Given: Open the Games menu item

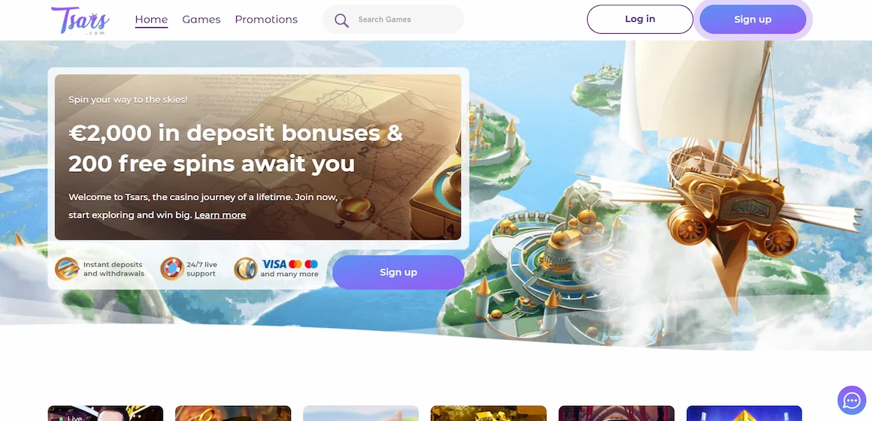Looking at the screenshot, I should (x=201, y=20).
